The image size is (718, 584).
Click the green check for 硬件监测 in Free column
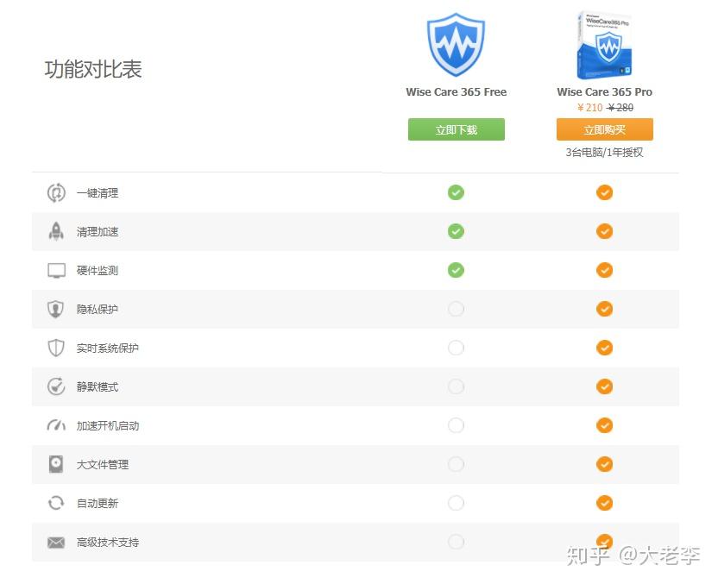point(456,270)
